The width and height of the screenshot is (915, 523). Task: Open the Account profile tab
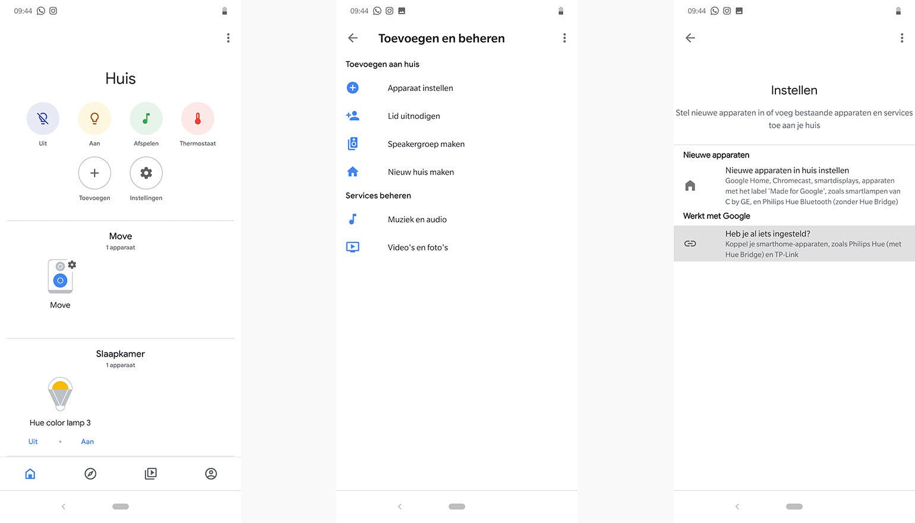(211, 474)
